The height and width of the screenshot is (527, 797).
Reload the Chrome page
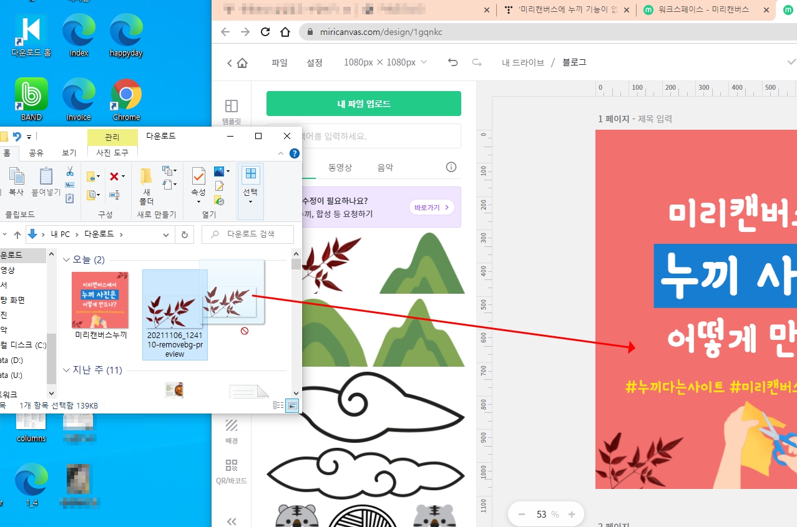click(x=265, y=32)
